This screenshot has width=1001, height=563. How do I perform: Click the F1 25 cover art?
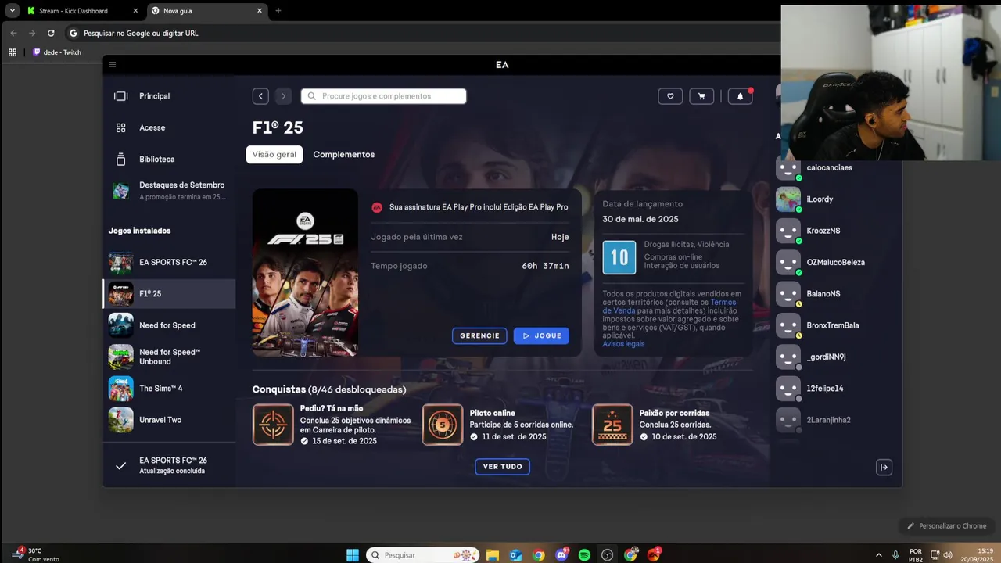click(305, 272)
